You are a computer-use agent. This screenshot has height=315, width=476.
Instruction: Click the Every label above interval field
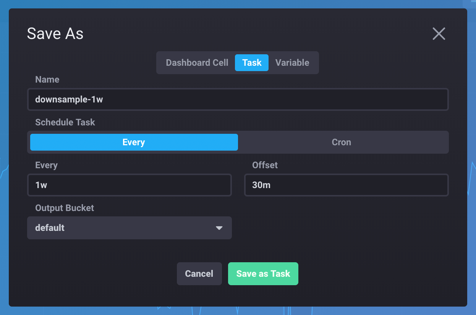click(46, 165)
